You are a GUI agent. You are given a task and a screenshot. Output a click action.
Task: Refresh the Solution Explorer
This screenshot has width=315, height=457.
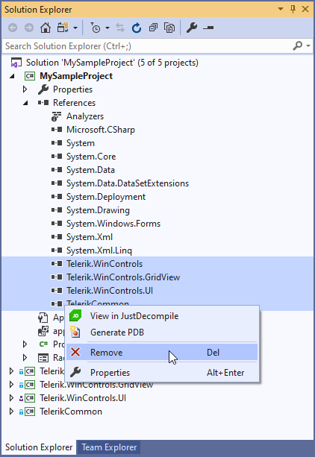pyautogui.click(x=137, y=28)
